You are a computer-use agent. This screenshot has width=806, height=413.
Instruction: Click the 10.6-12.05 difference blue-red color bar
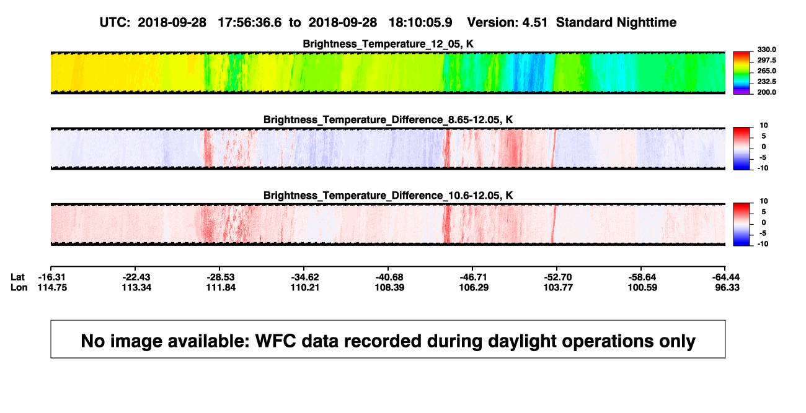tap(742, 224)
